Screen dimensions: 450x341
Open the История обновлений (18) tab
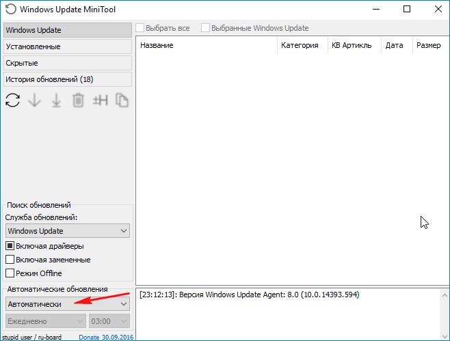(x=67, y=79)
